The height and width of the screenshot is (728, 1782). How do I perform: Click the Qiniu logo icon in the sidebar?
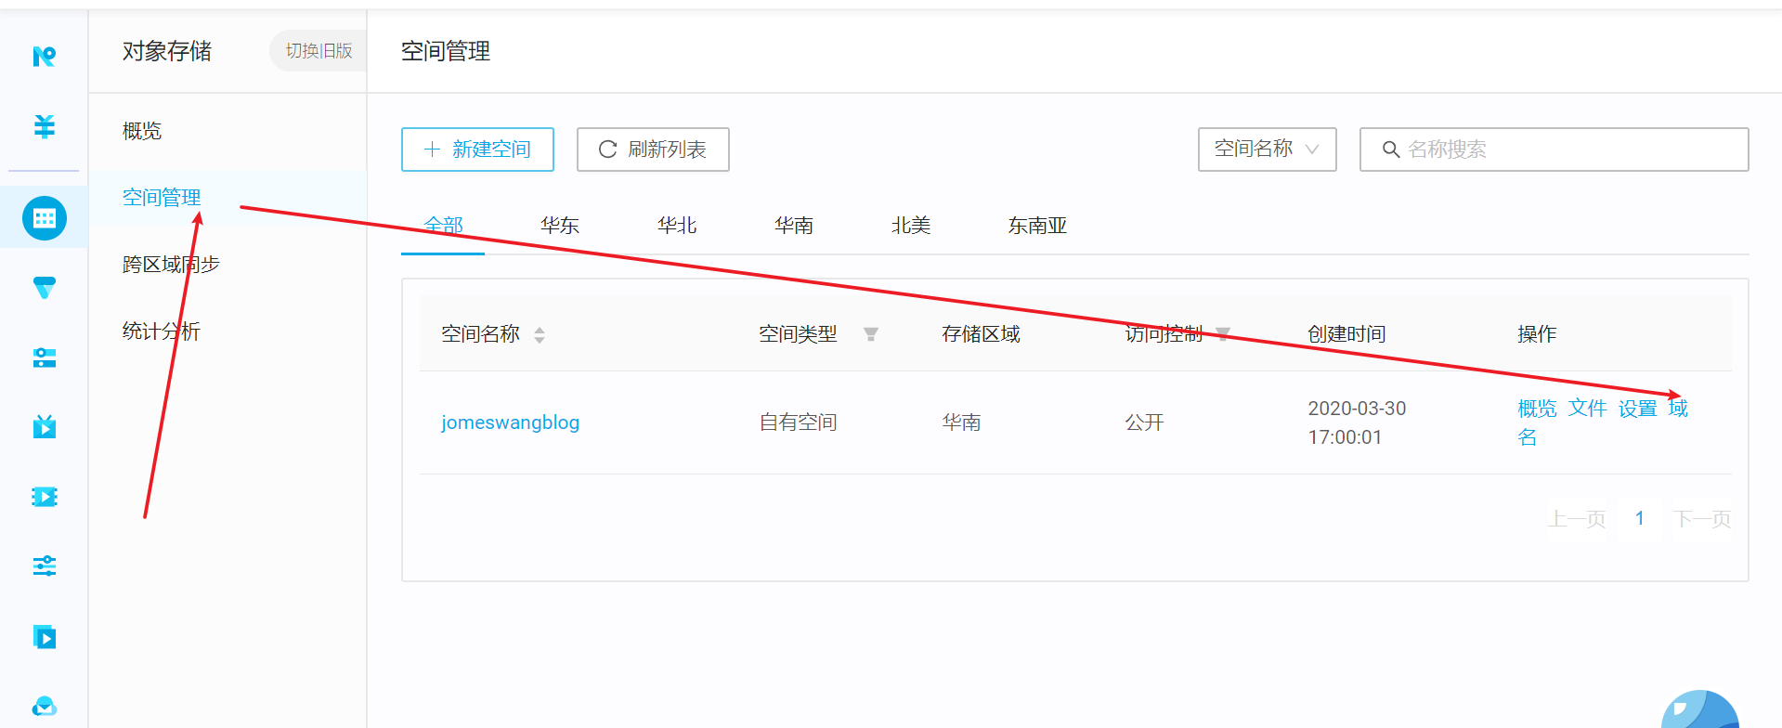pos(44,57)
